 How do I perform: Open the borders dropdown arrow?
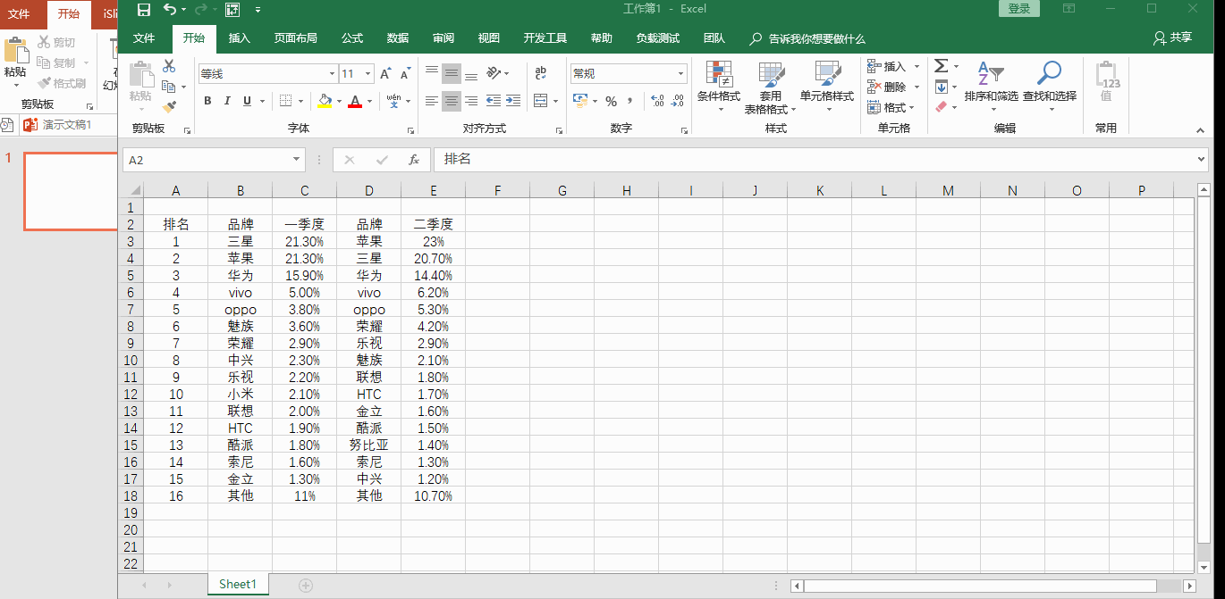300,101
